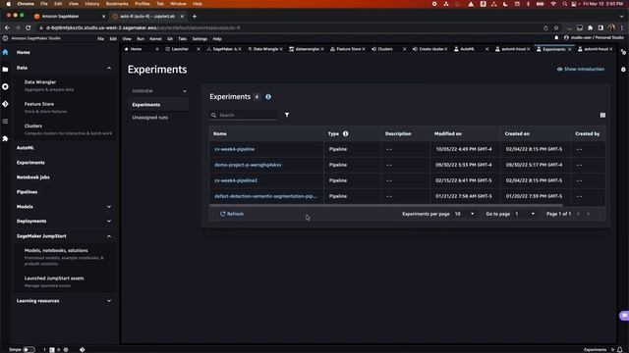Open the demo-project-p experiment link

pyautogui.click(x=248, y=165)
